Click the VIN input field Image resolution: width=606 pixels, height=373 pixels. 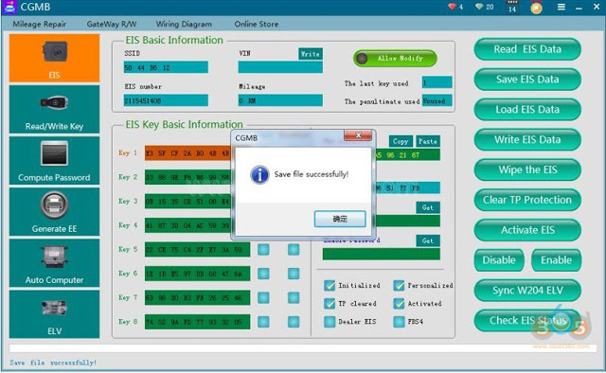tap(280, 67)
